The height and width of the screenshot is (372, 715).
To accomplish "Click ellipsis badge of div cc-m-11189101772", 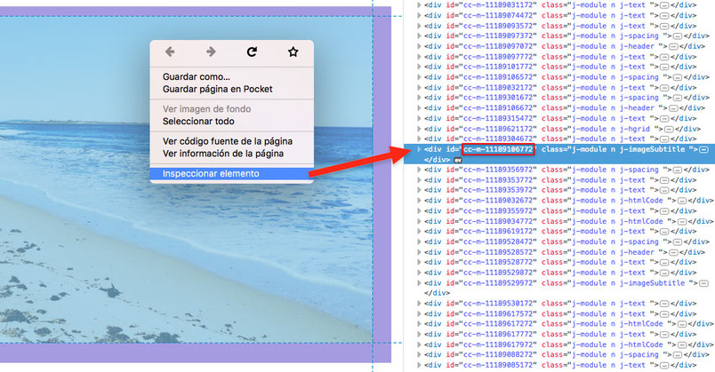I will (x=665, y=67).
